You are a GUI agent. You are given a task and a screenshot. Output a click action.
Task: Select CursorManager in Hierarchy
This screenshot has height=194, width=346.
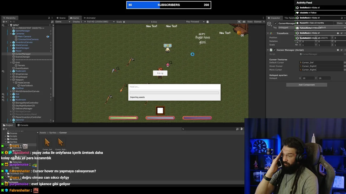tap(23, 54)
